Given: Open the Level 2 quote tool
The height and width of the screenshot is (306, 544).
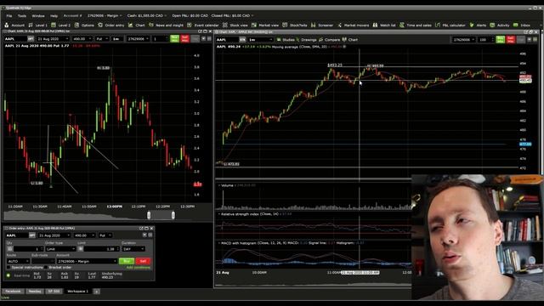Looking at the screenshot, I should 60,25.
